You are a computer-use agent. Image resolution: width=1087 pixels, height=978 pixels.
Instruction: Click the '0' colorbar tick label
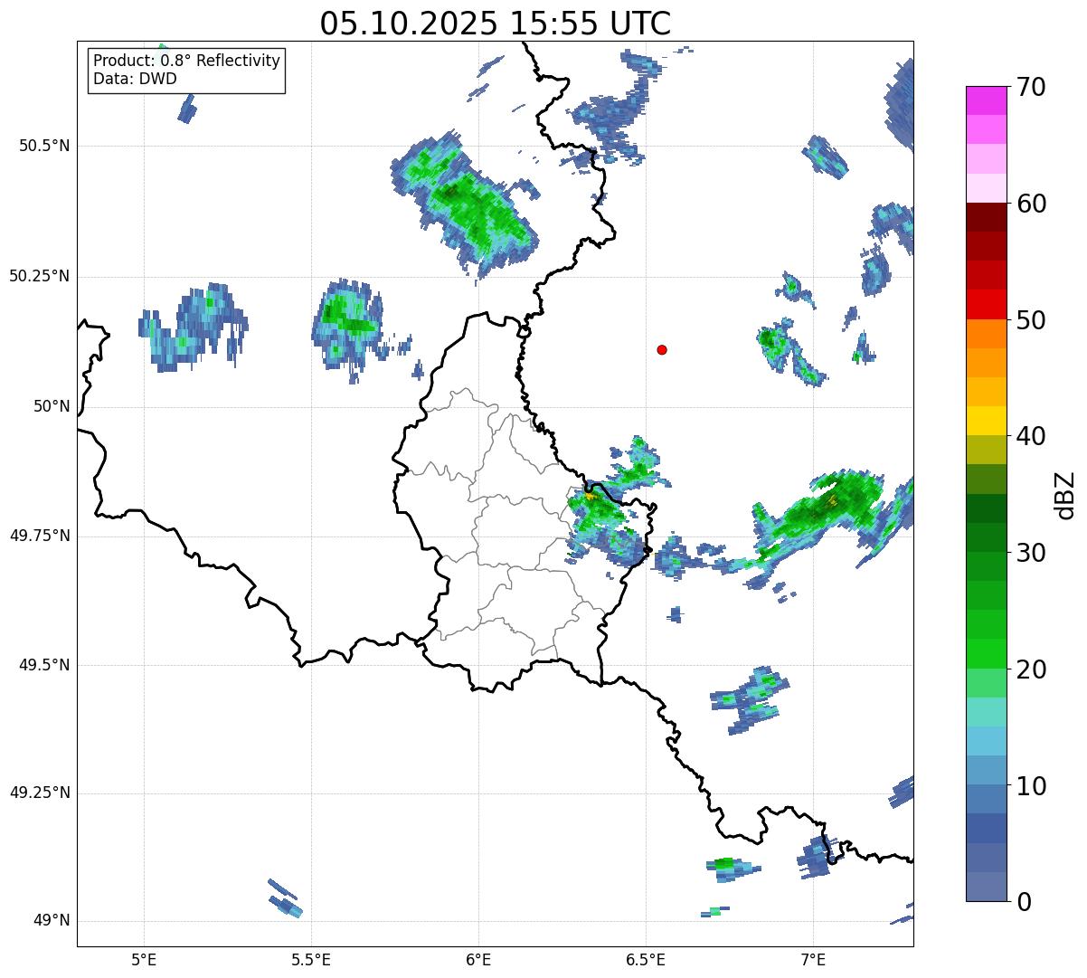[x=1023, y=902]
